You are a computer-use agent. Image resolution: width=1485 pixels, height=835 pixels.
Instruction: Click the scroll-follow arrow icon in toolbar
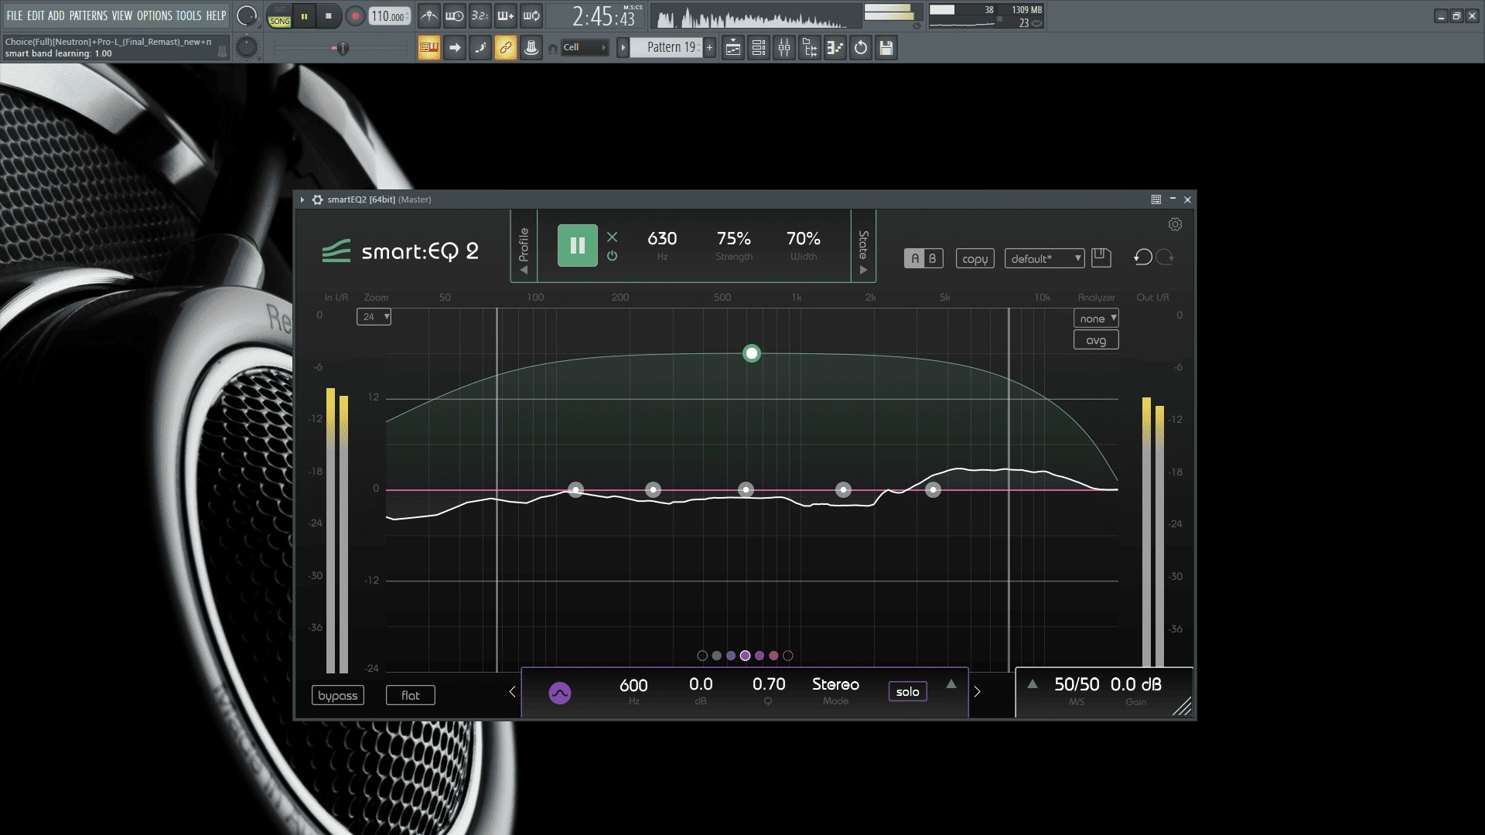click(455, 48)
